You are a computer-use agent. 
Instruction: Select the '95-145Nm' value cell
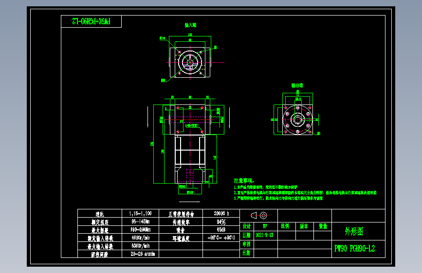141,222
